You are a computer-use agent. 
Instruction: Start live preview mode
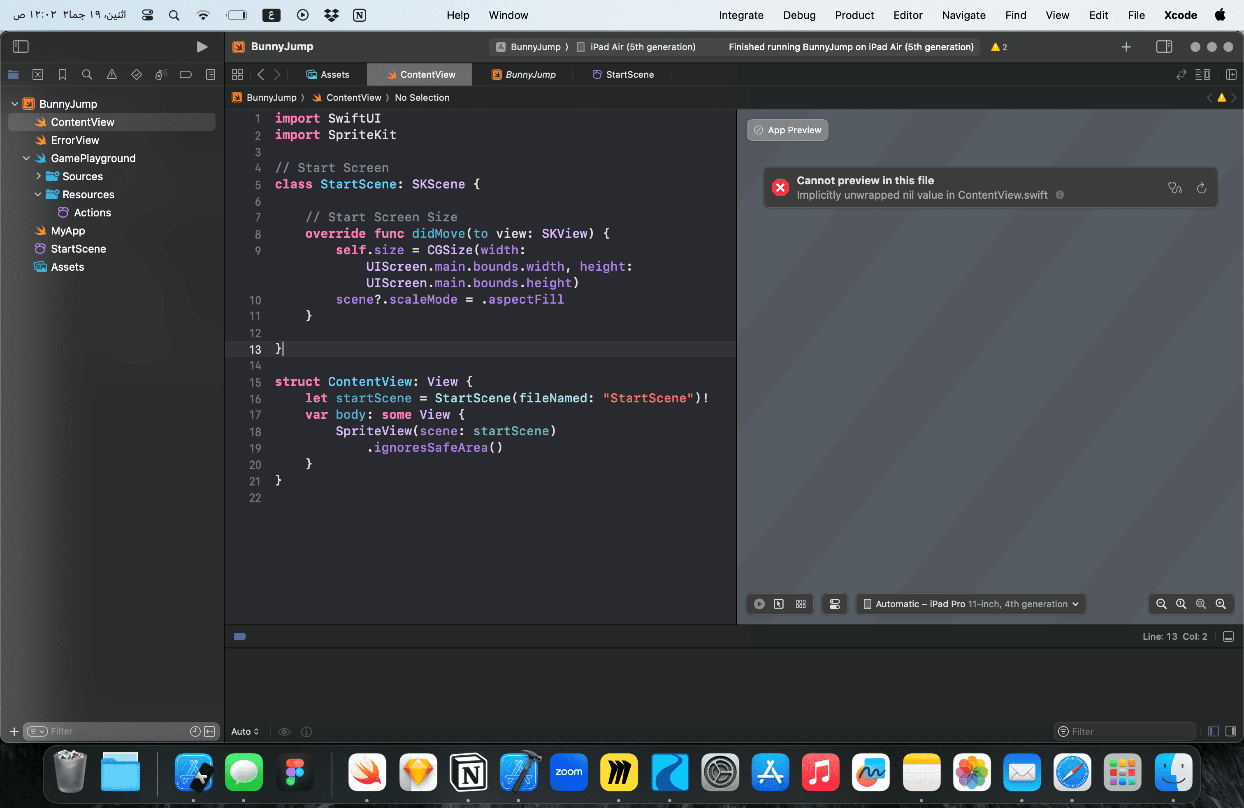click(759, 604)
